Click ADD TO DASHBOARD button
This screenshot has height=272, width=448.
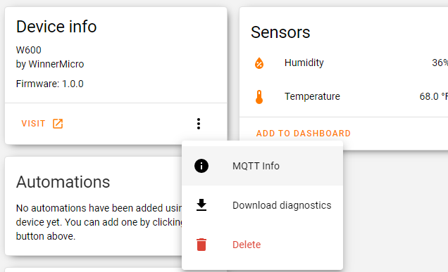(304, 134)
